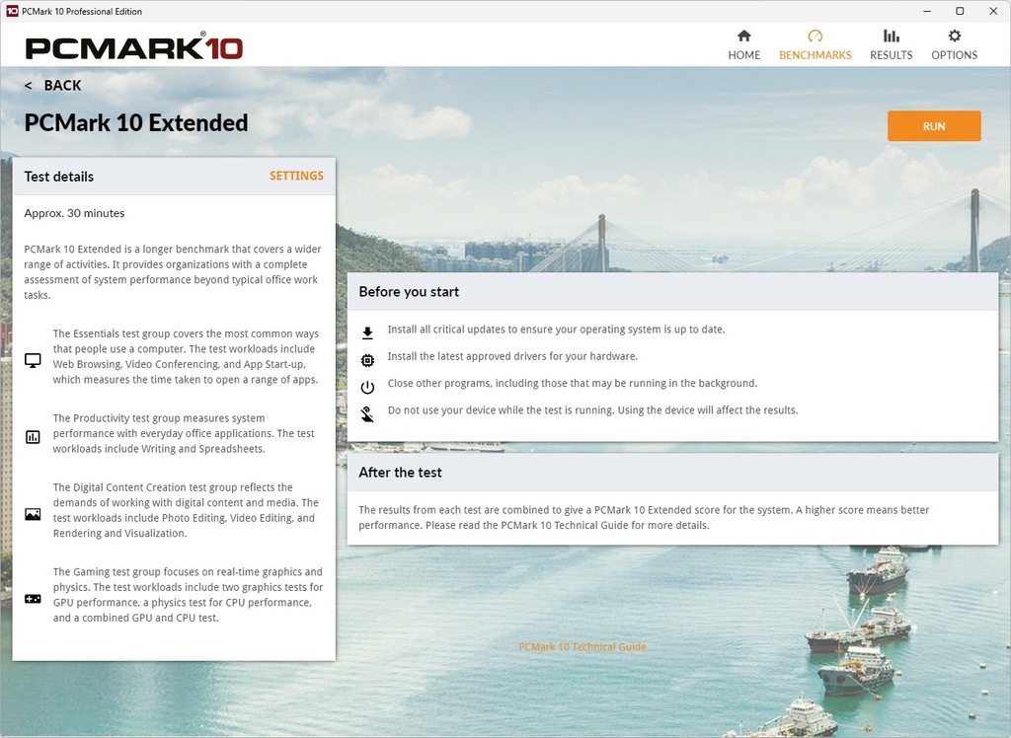Open the test SETTINGS link
The width and height of the screenshot is (1011, 738).
tap(296, 176)
